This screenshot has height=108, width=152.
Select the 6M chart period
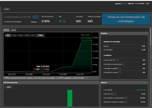(27, 35)
